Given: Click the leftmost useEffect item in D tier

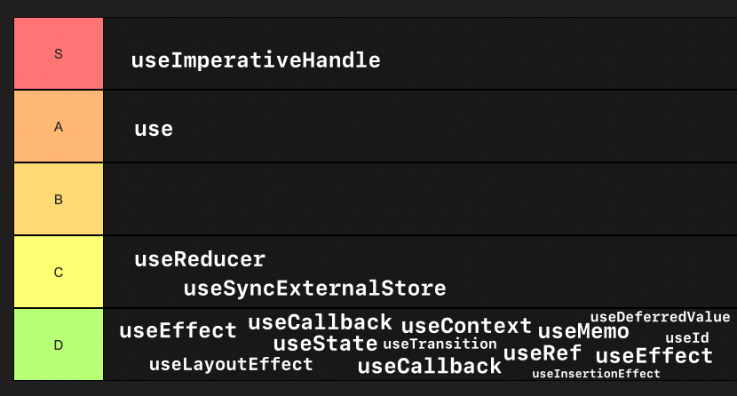Looking at the screenshot, I should tap(178, 331).
